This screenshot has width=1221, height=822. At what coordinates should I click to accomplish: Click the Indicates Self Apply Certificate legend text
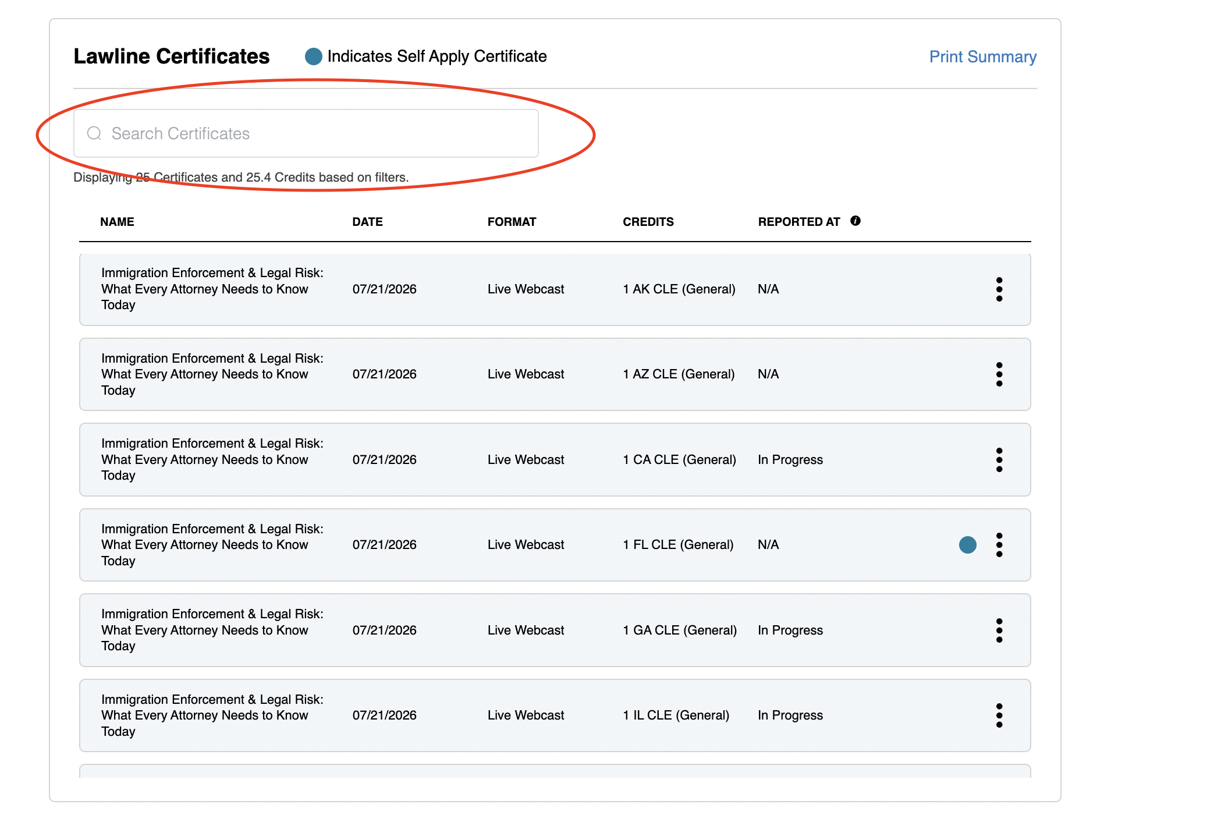click(436, 56)
